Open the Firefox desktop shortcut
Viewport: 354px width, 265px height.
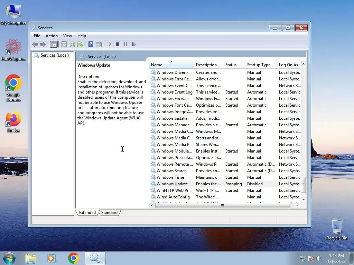(x=13, y=121)
